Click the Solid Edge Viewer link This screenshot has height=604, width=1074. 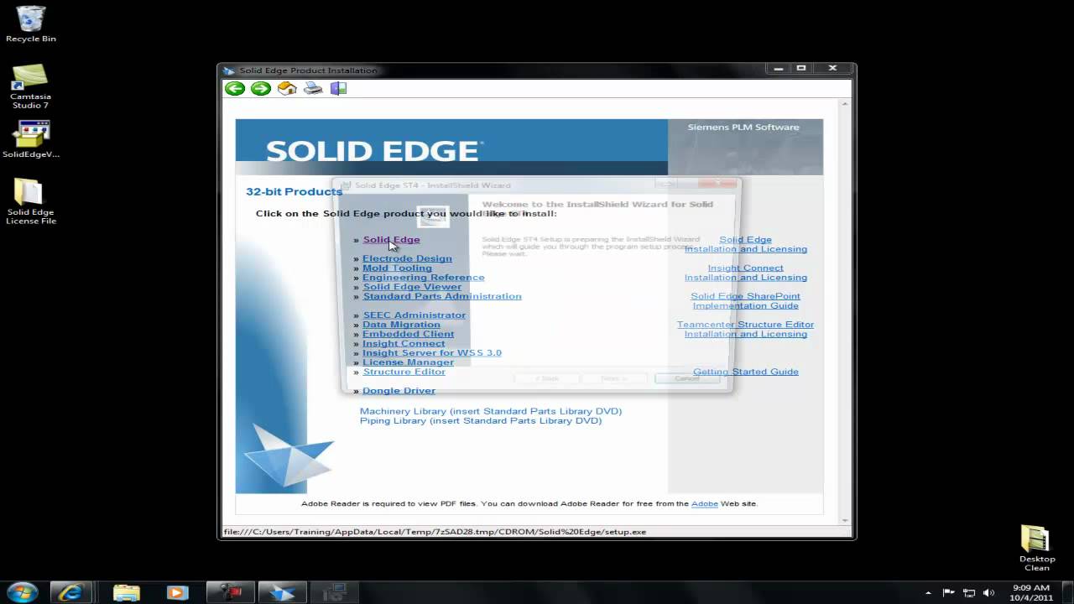pyautogui.click(x=412, y=287)
